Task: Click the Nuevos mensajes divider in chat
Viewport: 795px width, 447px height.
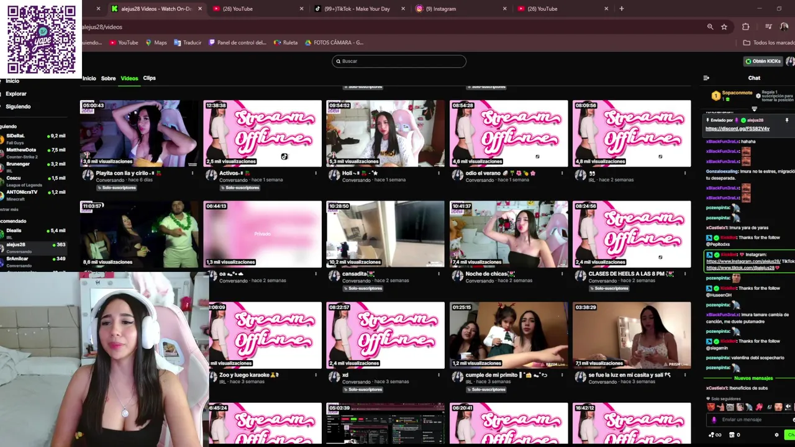Action: point(753,378)
